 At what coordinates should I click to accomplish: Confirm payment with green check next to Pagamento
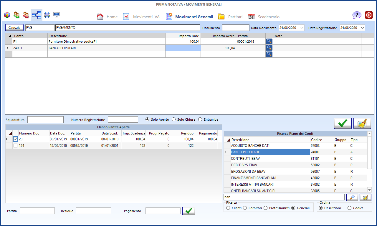188,211
